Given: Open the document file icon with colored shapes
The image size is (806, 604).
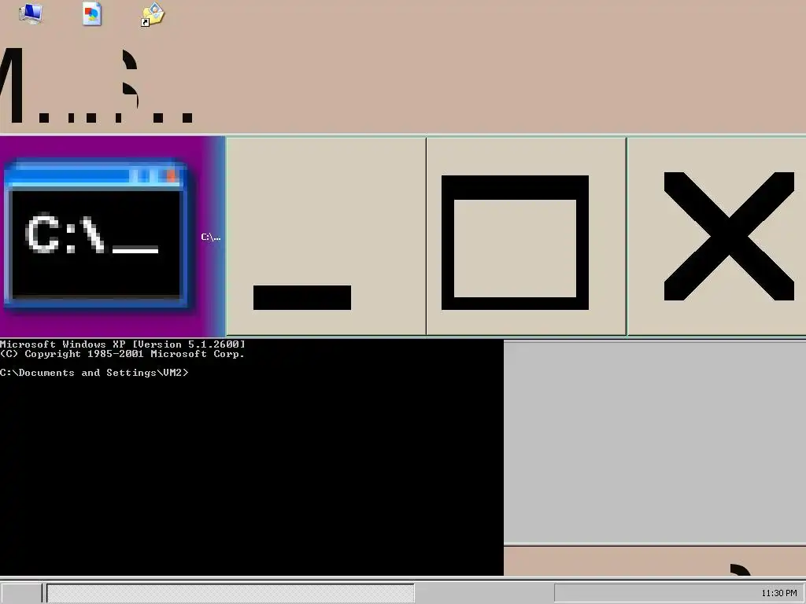Looking at the screenshot, I should pos(92,14).
